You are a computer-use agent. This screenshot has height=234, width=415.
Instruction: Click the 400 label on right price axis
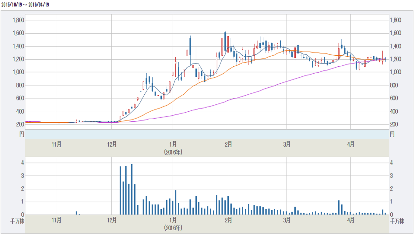point(394,112)
